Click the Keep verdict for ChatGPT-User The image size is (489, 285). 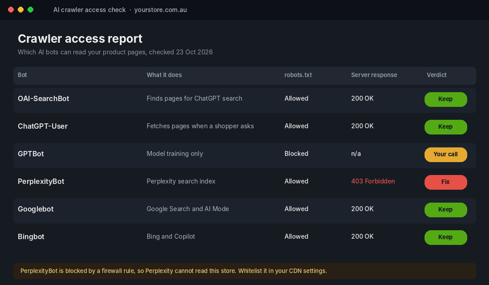coord(445,127)
